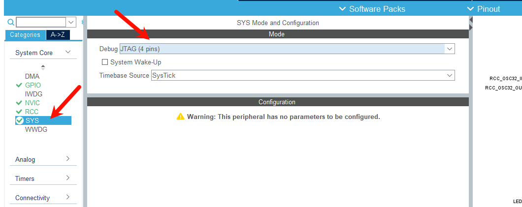Click the green checkmark beside GPIO
The width and height of the screenshot is (522, 207).
pyautogui.click(x=19, y=85)
